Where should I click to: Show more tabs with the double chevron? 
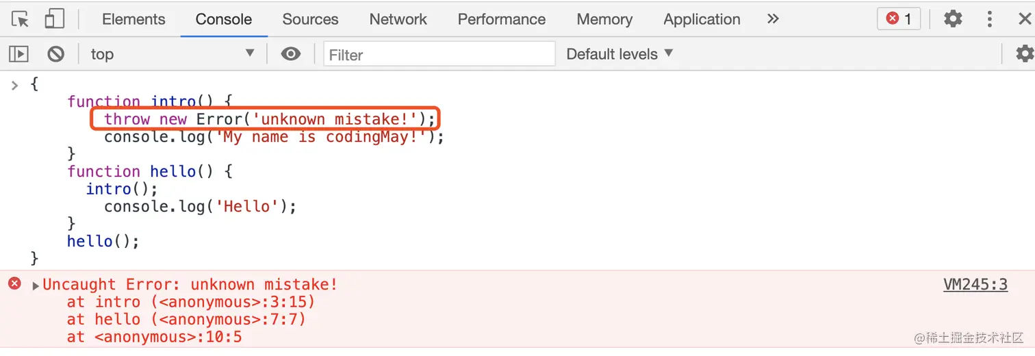click(773, 19)
